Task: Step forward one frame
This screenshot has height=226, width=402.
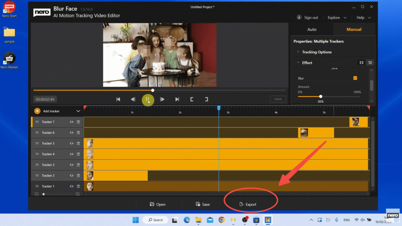Action: (x=162, y=99)
